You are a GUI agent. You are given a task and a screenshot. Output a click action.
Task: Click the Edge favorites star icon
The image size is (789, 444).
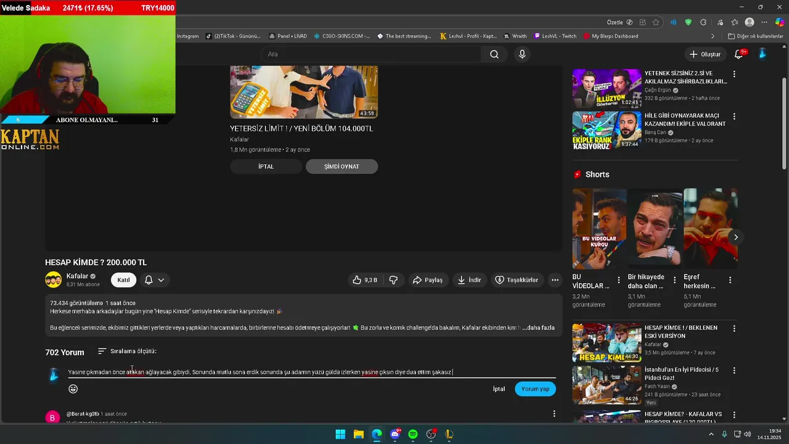[x=656, y=22]
